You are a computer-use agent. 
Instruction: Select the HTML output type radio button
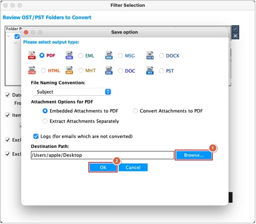(43, 70)
